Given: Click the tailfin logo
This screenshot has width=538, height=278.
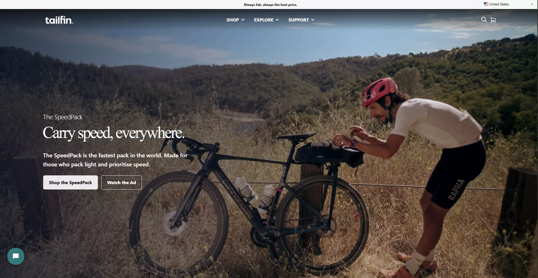Looking at the screenshot, I should tap(59, 20).
